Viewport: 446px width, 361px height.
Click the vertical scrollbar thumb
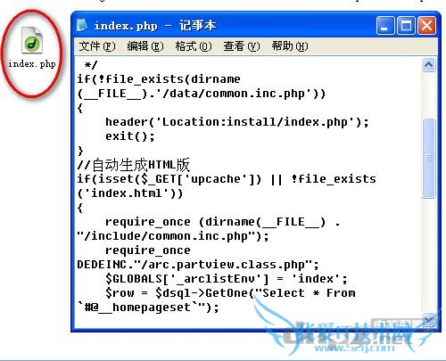pos(428,158)
